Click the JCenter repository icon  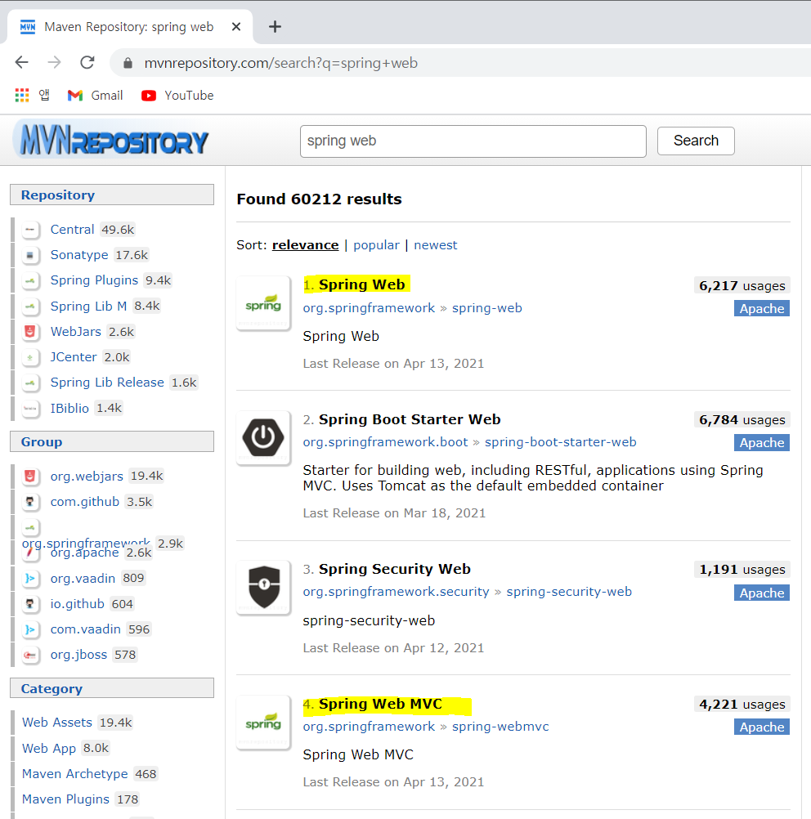(x=30, y=357)
